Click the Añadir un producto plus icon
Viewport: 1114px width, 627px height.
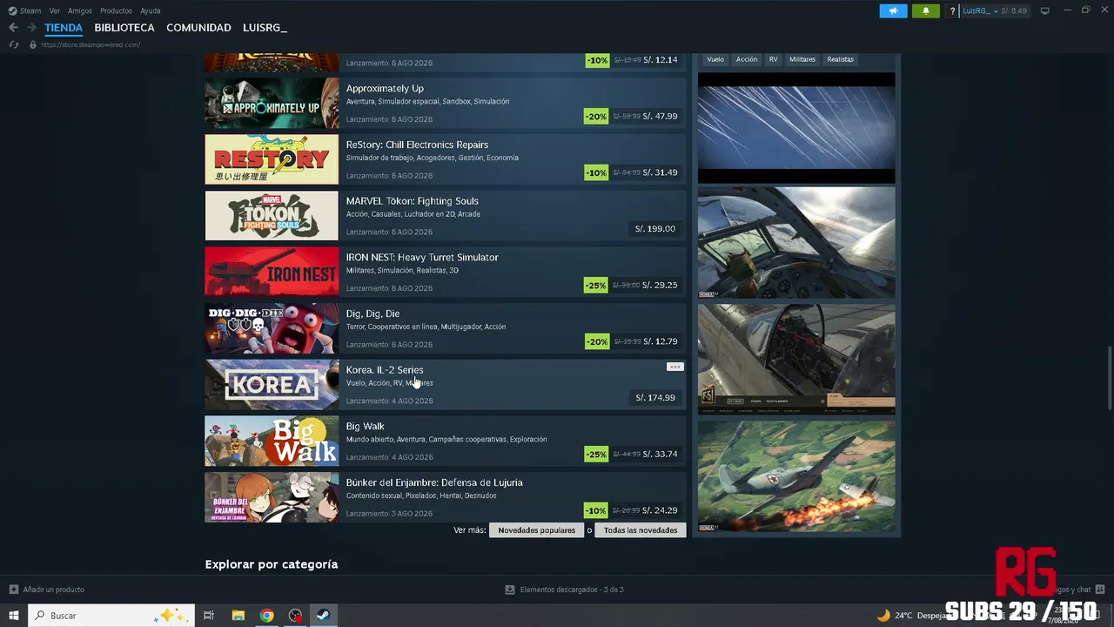pyautogui.click(x=14, y=590)
